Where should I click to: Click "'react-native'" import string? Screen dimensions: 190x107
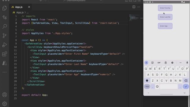tap(108, 23)
